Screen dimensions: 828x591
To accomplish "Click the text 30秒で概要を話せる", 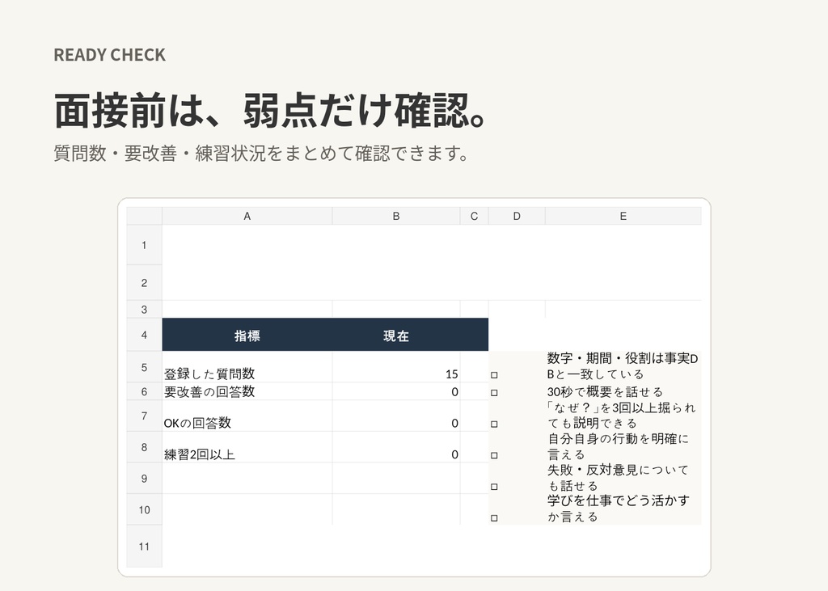I will (x=605, y=392).
